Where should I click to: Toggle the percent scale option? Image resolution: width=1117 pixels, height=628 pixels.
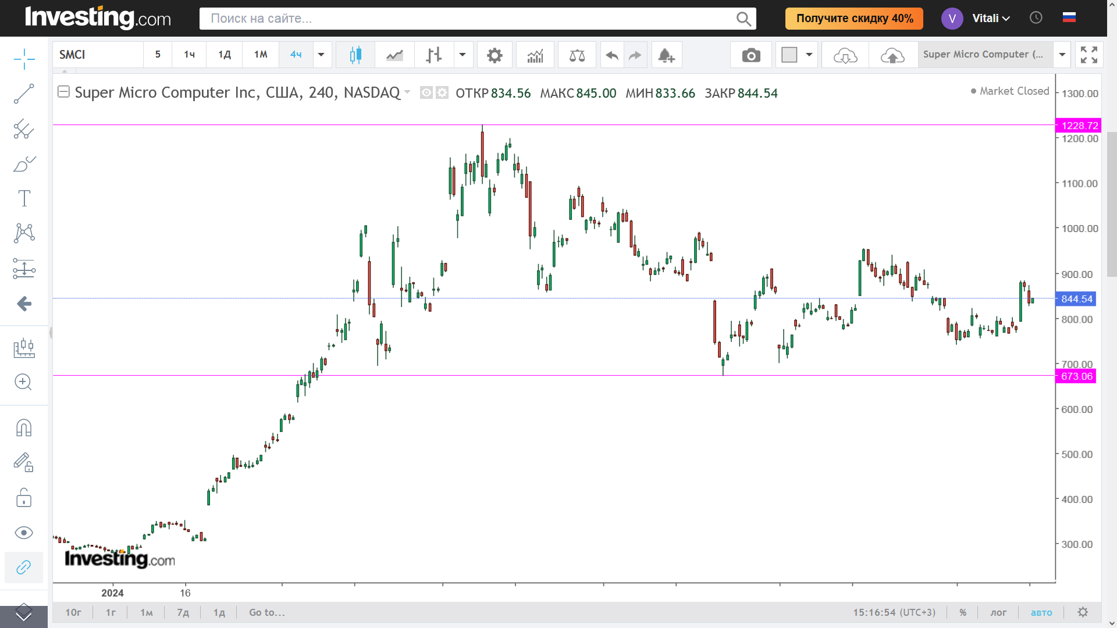[x=963, y=612]
